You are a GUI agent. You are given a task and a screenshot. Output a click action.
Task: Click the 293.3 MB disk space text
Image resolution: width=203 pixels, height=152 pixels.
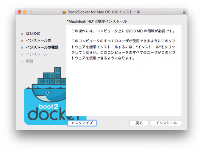tap(135, 31)
